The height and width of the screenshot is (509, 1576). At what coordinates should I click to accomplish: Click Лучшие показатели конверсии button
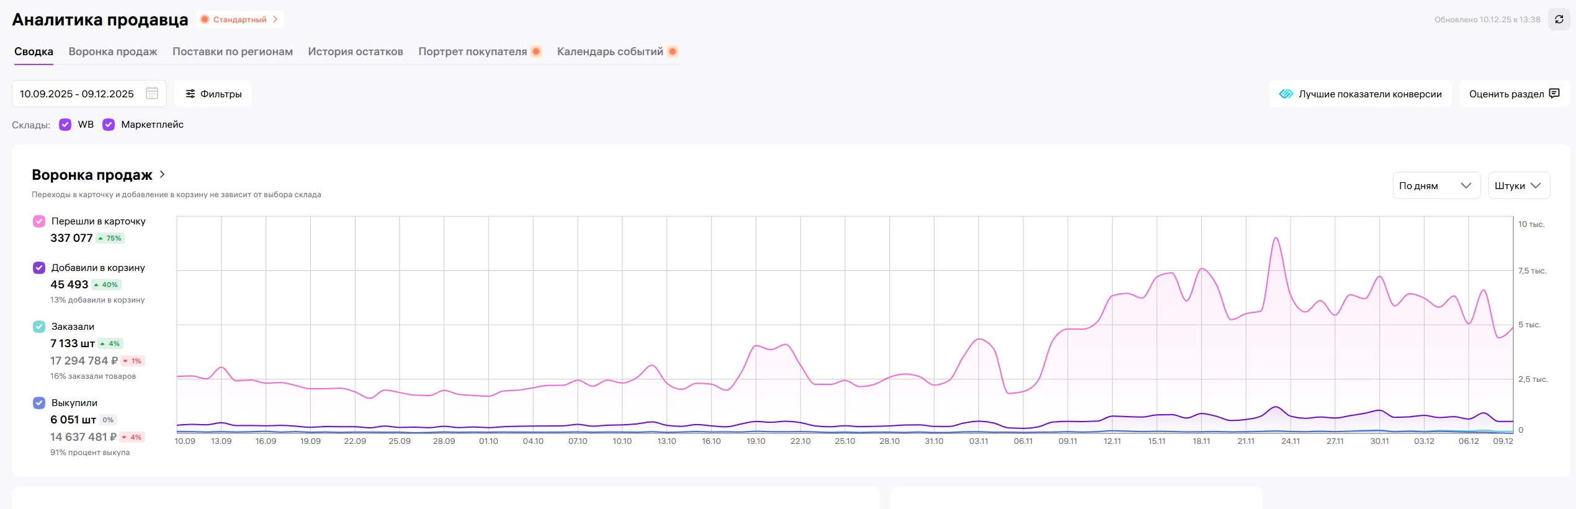point(1360,94)
